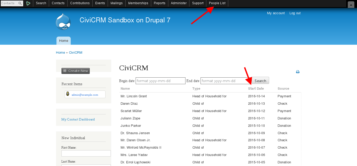Click the Log out link
The image size is (357, 166).
(x=295, y=13)
